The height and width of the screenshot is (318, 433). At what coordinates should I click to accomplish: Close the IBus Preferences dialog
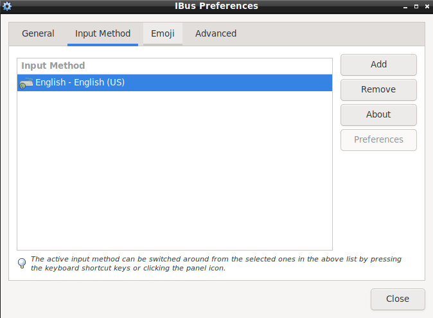(398, 299)
